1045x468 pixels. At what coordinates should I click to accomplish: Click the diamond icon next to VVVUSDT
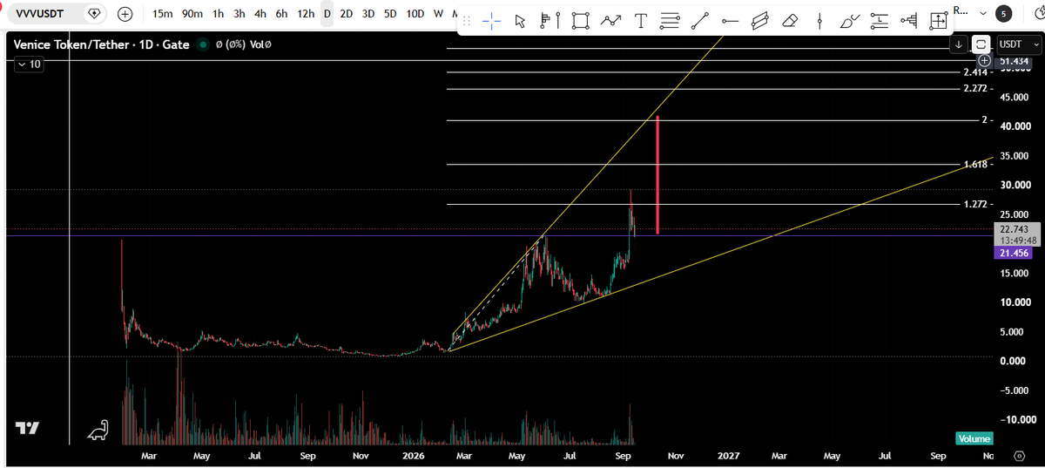pos(94,14)
